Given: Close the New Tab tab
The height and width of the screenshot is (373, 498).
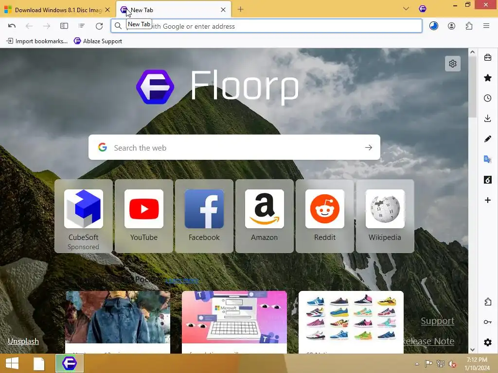Looking at the screenshot, I should coord(223,10).
